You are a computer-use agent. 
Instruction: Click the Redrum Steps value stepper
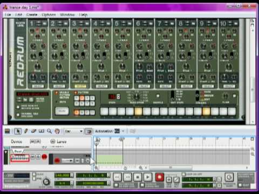click(x=118, y=96)
